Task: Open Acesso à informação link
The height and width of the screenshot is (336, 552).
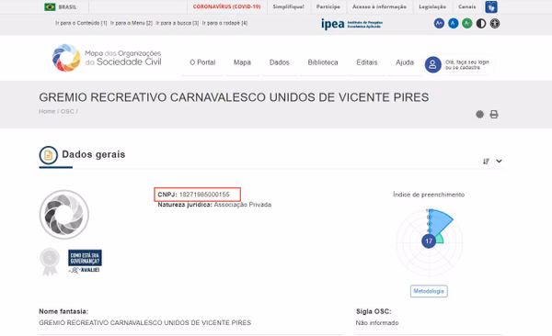Action: coord(379,6)
